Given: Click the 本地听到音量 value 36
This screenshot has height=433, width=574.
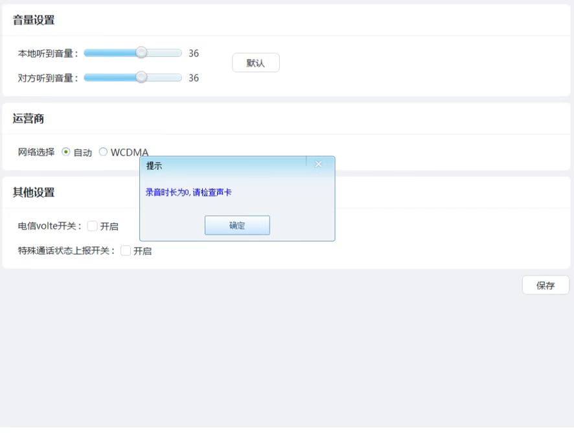Looking at the screenshot, I should tap(194, 54).
